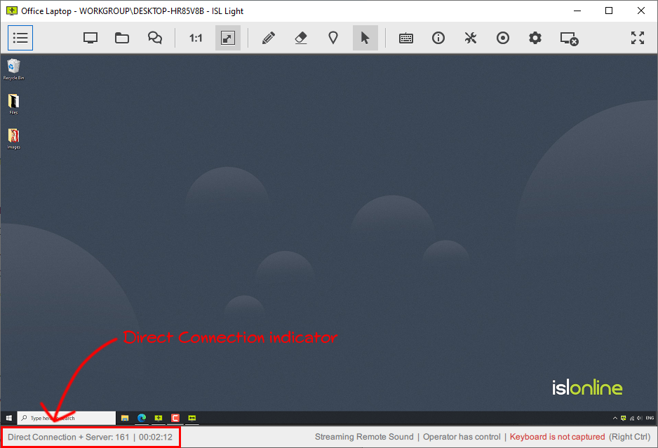Select the Files folder on remote desktop
This screenshot has width=658, height=448.
13,104
